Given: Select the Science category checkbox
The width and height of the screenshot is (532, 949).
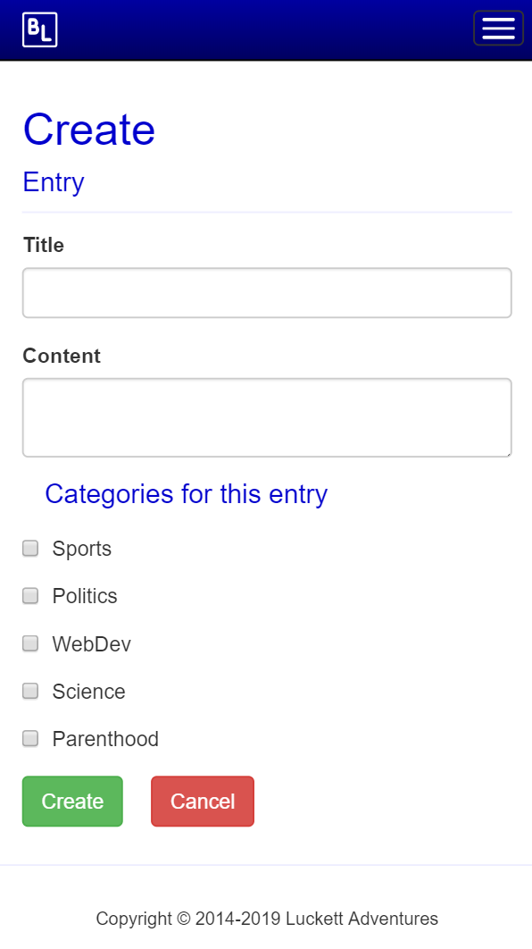Looking at the screenshot, I should tap(30, 691).
